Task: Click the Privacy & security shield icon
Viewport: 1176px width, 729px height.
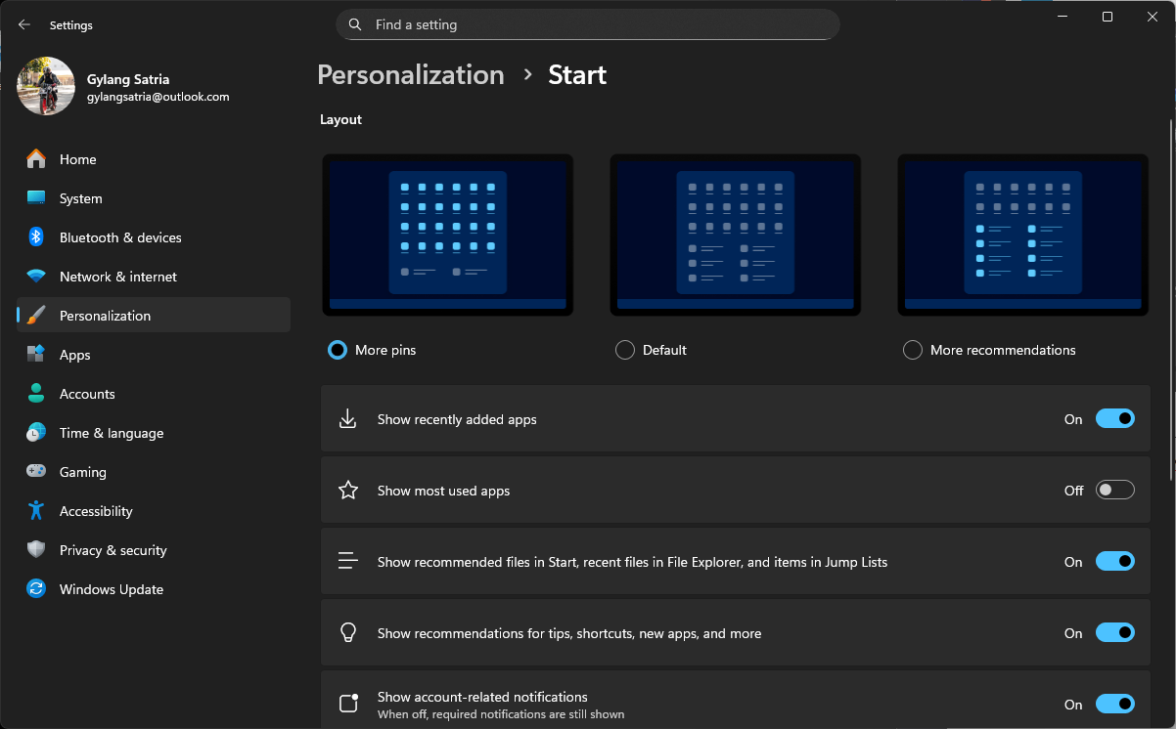Action: pyautogui.click(x=36, y=550)
